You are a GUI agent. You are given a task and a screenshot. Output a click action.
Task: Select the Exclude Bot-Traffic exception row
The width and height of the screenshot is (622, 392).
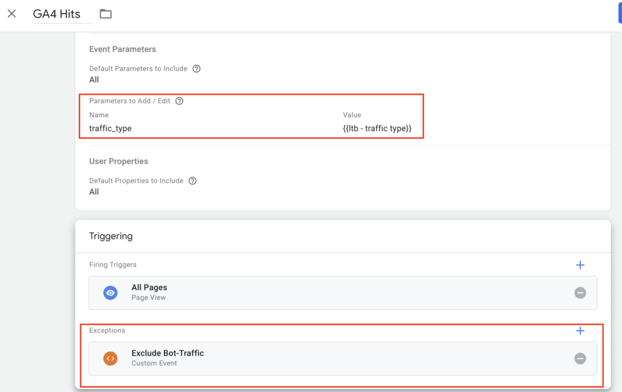tap(304, 358)
